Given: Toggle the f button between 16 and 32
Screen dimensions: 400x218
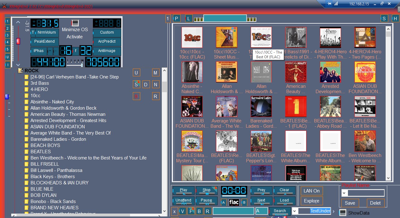Looking at the screenshot, I should pyautogui.click(x=75, y=51).
